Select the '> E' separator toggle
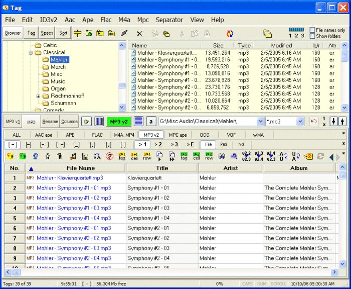351x289 pixels. coord(190,145)
